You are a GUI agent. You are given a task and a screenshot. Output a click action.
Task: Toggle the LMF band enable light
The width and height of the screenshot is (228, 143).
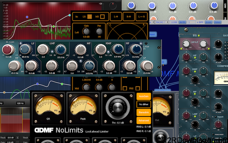[x=52, y=51]
